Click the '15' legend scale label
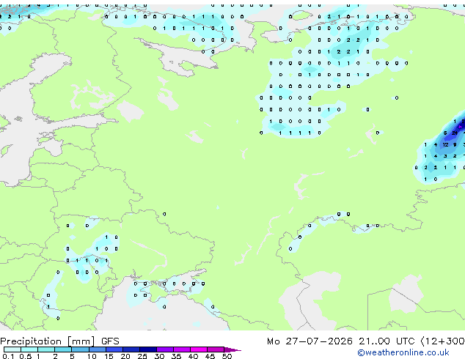 click(x=109, y=356)
